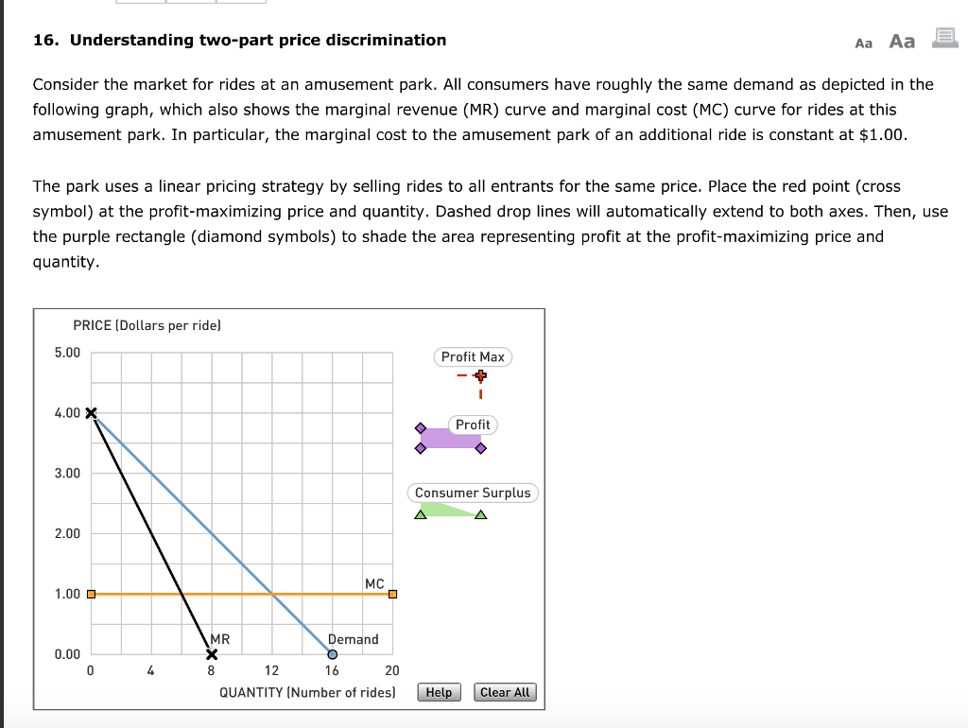Click the orange square endpoint of the MC line
This screenshot has height=728, width=968.
[391, 594]
